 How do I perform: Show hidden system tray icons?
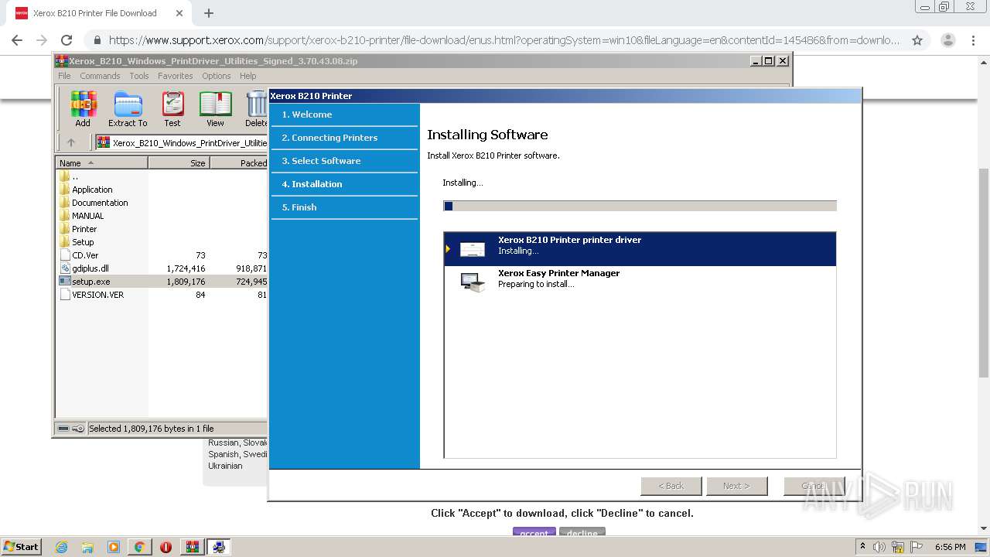(862, 546)
